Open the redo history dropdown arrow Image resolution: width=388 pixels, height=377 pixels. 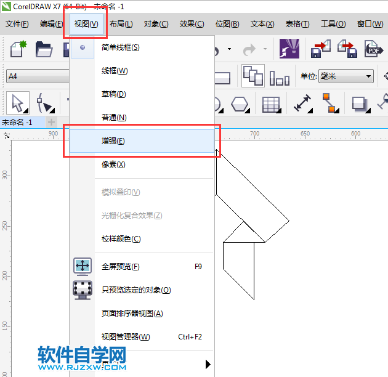coord(265,49)
